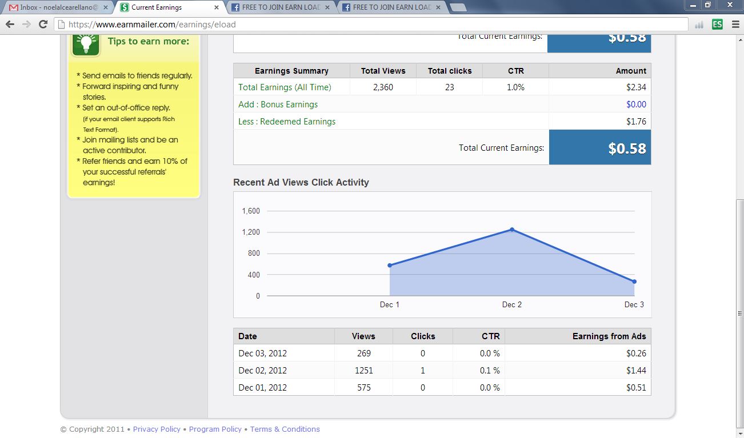This screenshot has width=744, height=438.
Task: Select the $1.76 redeemed earnings amount
Action: (x=636, y=122)
